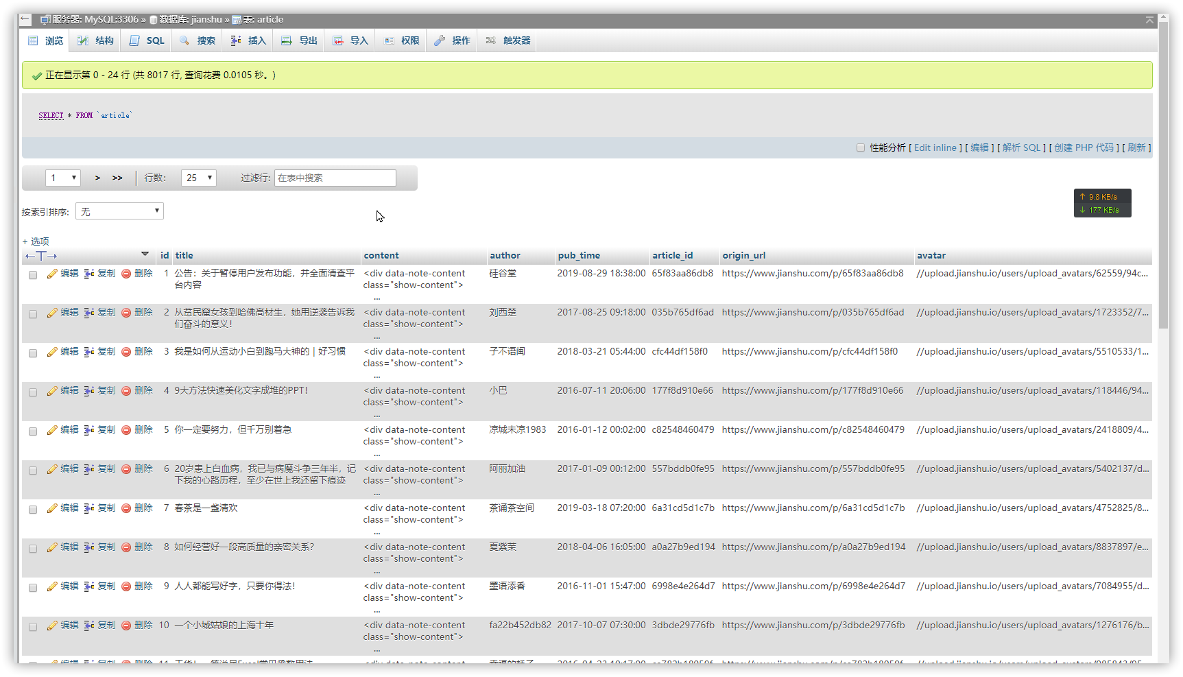Check the row 6 selection checkbox
The width and height of the screenshot is (1183, 677).
tap(32, 471)
